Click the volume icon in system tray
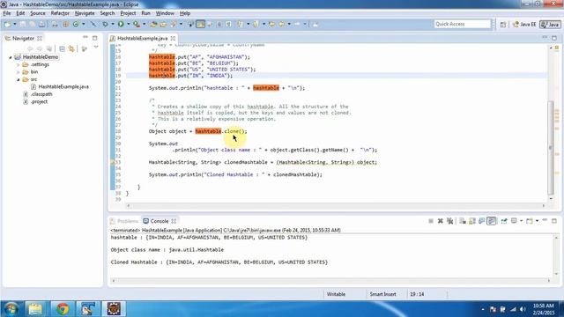 tap(523, 309)
